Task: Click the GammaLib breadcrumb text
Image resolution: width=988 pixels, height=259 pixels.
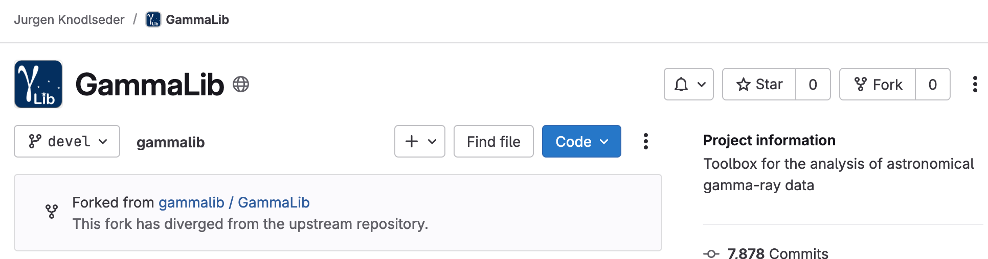Action: tap(197, 20)
